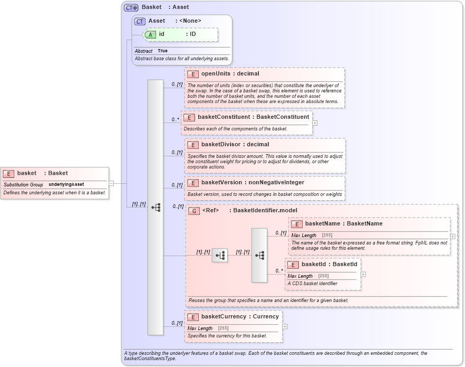Click the openUnits description paragraph
The height and width of the screenshot is (367, 465).
pos(265,93)
